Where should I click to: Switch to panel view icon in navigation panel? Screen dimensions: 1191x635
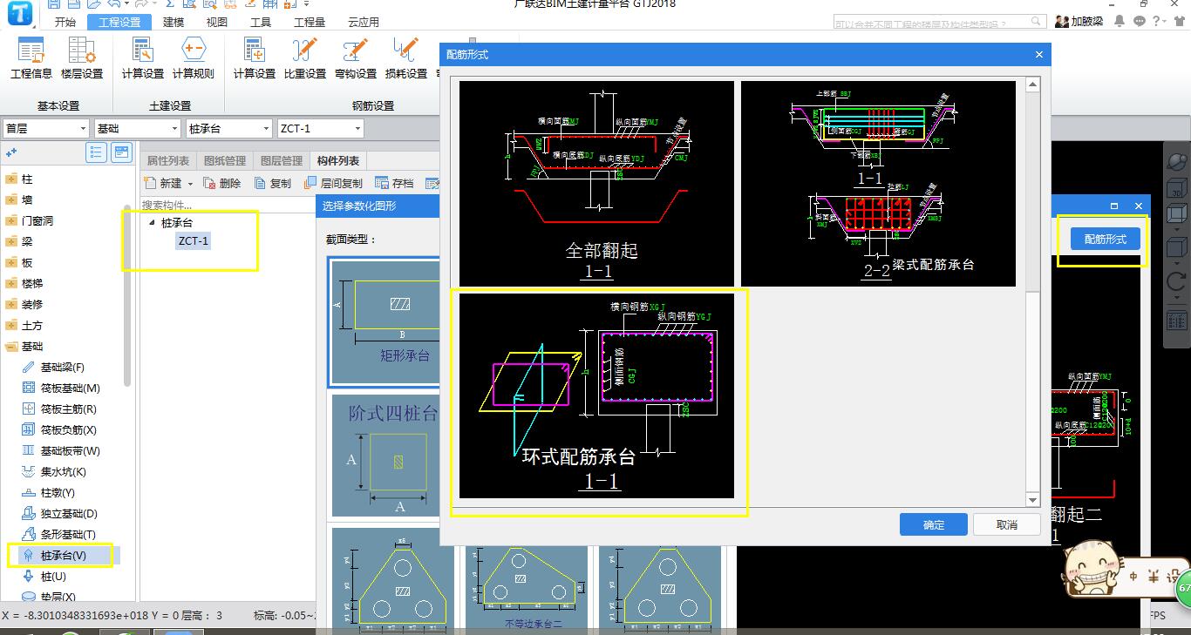[121, 152]
